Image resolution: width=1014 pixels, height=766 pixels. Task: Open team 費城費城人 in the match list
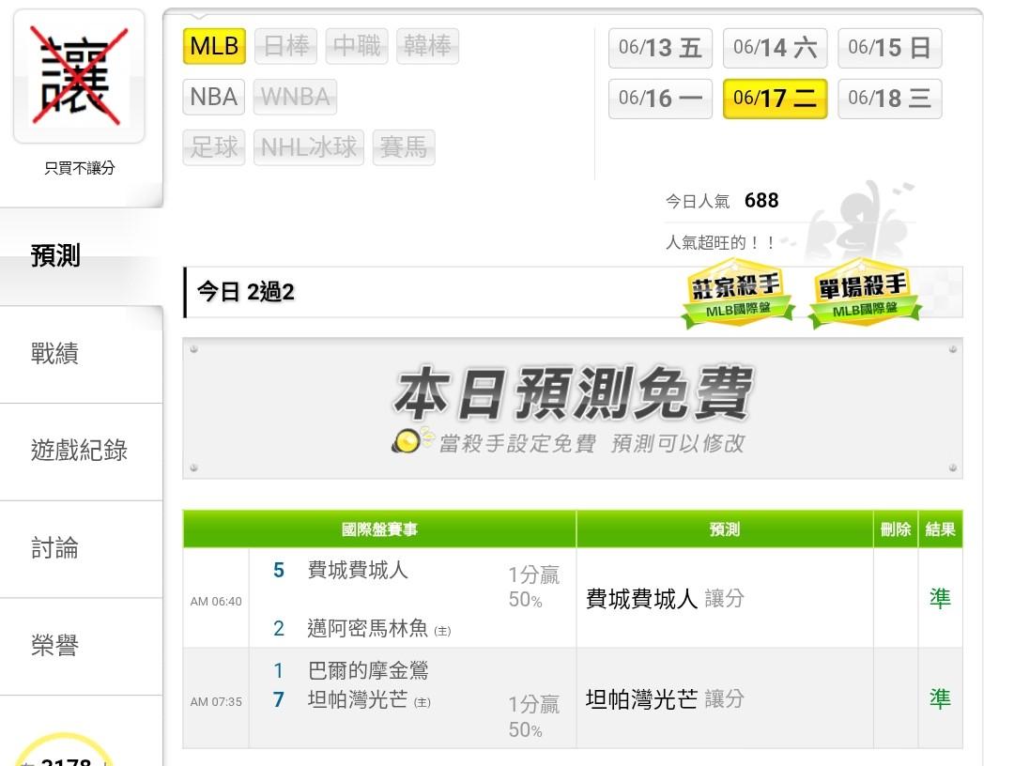pyautogui.click(x=358, y=570)
